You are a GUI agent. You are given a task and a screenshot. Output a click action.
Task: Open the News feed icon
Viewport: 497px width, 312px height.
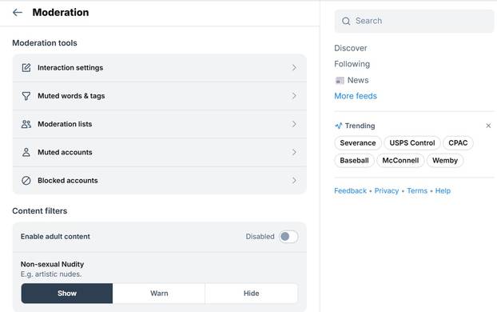point(340,80)
